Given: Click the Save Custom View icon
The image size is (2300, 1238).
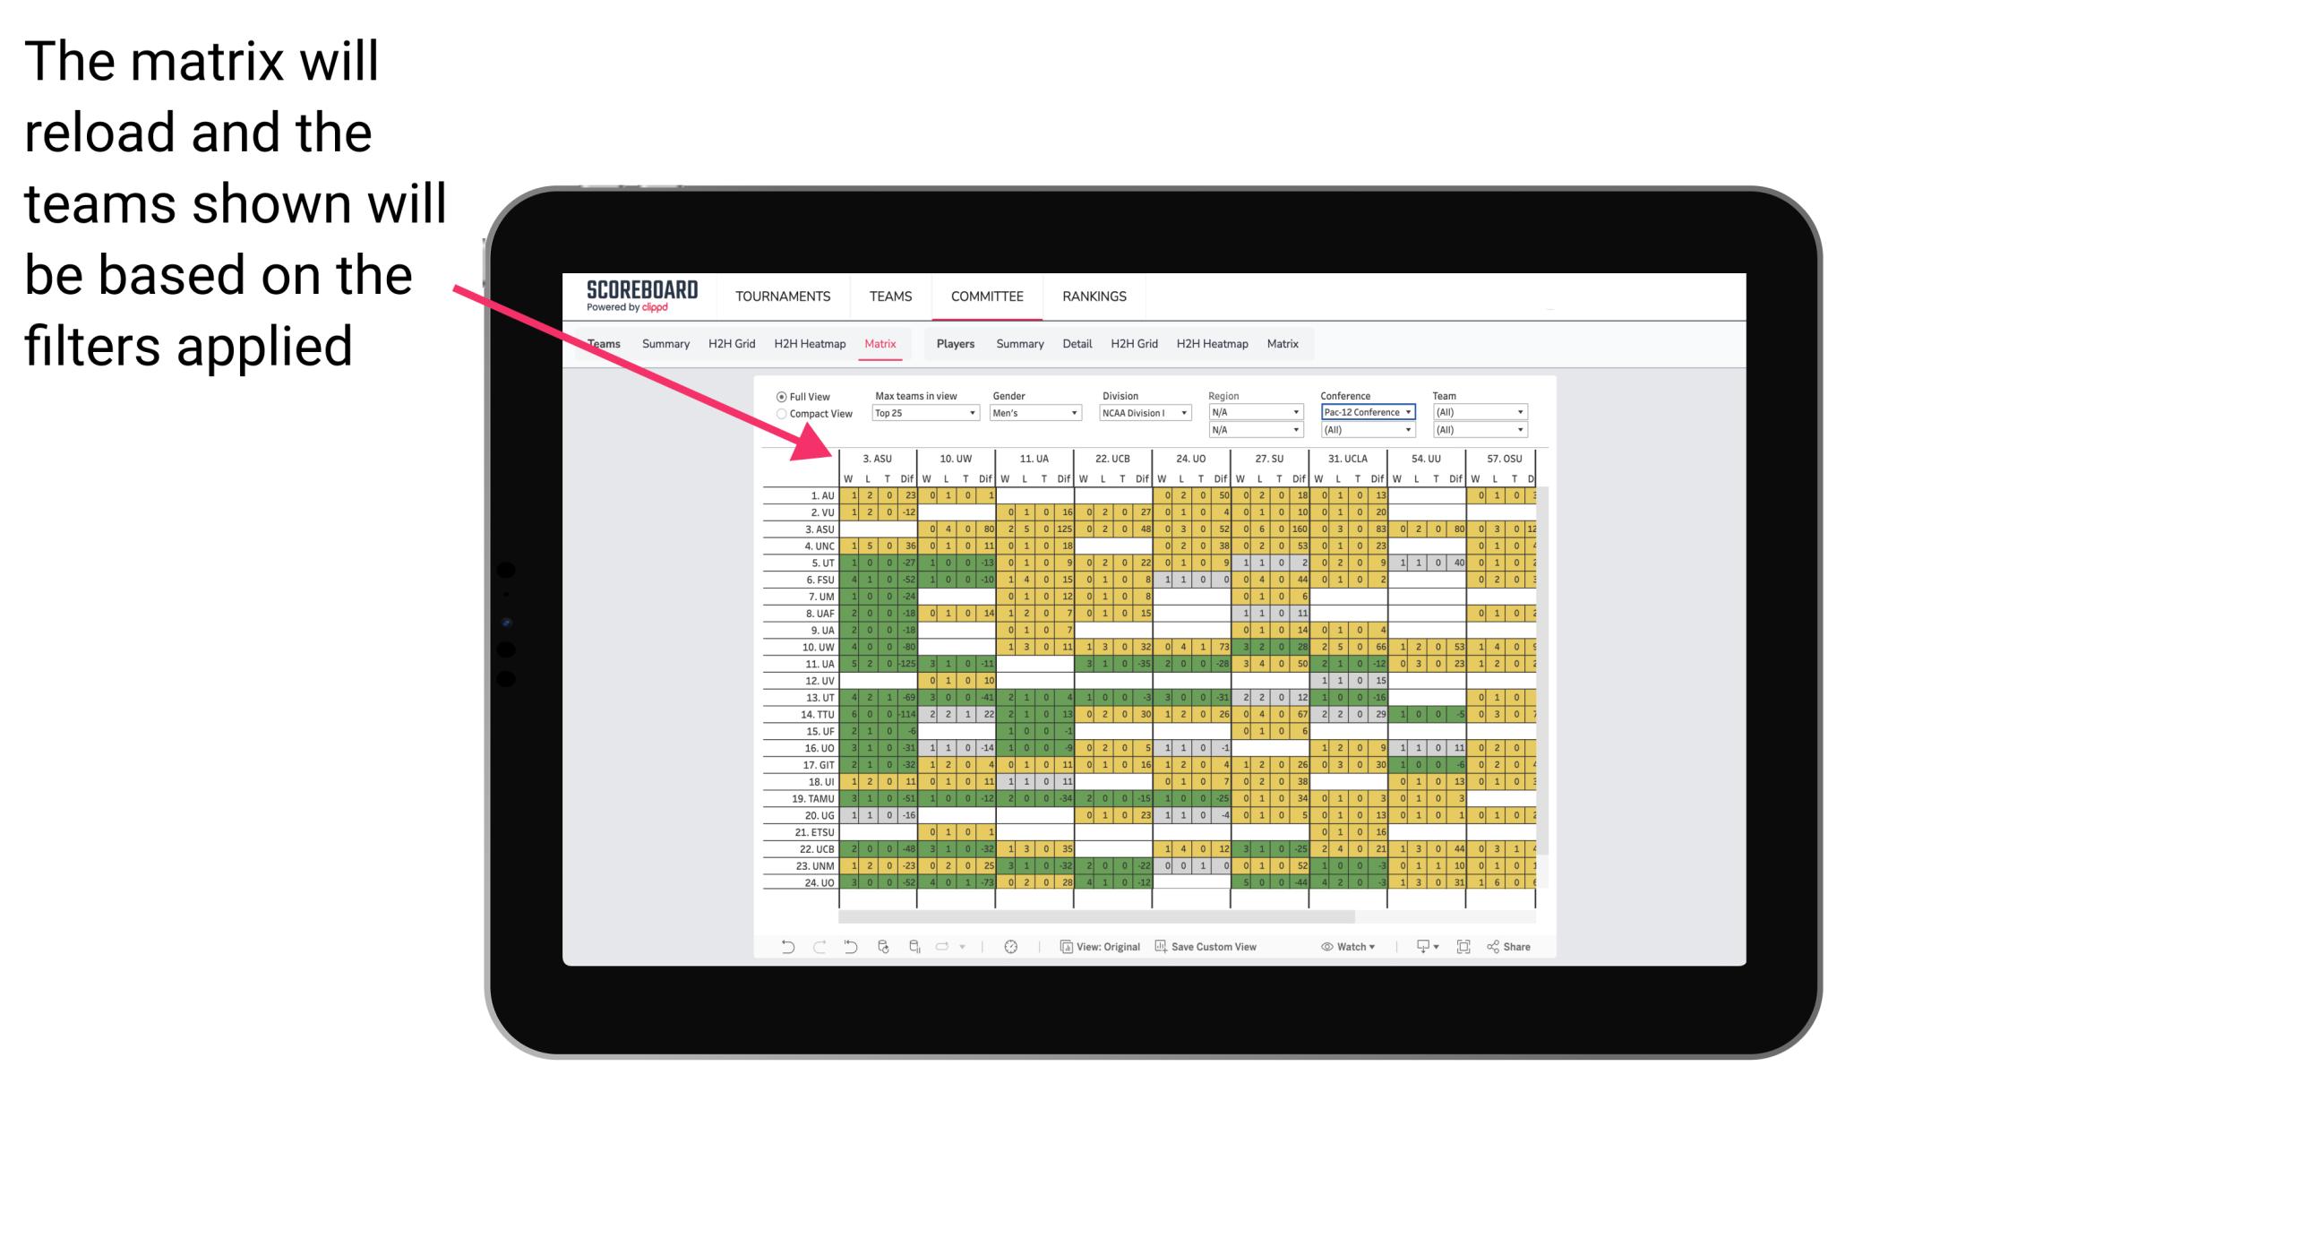Looking at the screenshot, I should click(x=1155, y=949).
